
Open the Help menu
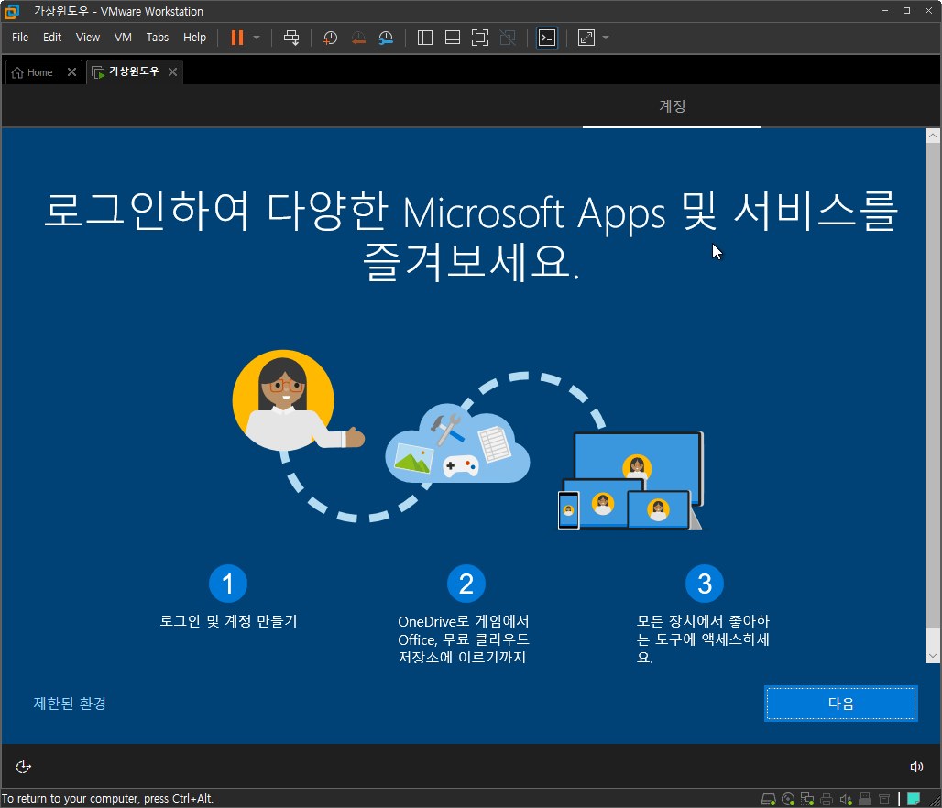pyautogui.click(x=194, y=38)
